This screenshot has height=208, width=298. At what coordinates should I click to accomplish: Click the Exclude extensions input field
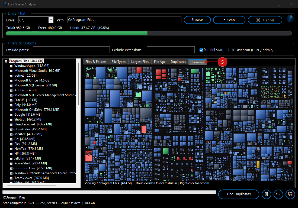pyautogui.click(x=171, y=50)
